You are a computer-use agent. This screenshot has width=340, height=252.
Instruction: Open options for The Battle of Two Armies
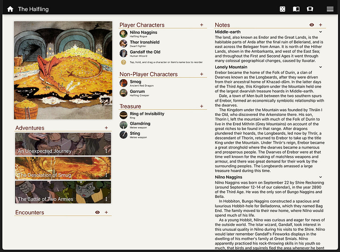tap(106, 199)
